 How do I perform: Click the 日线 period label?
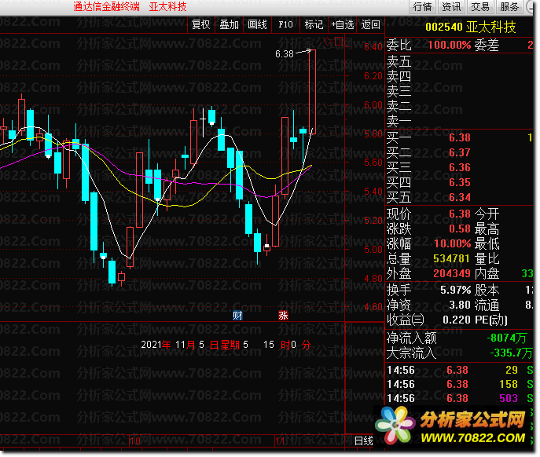[364, 441]
